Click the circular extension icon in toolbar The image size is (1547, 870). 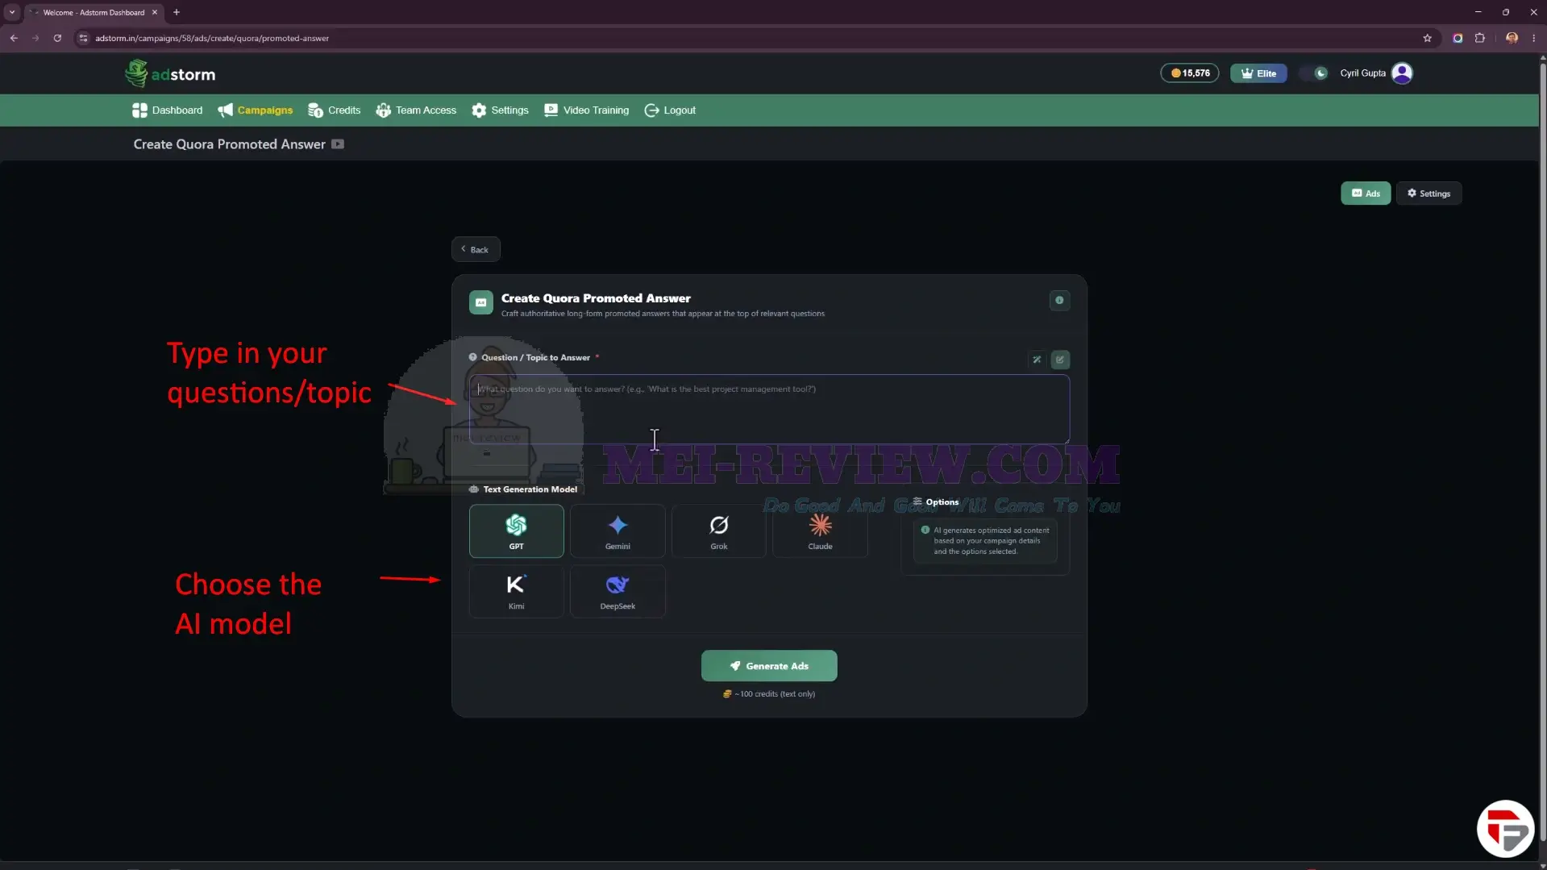pyautogui.click(x=1458, y=38)
